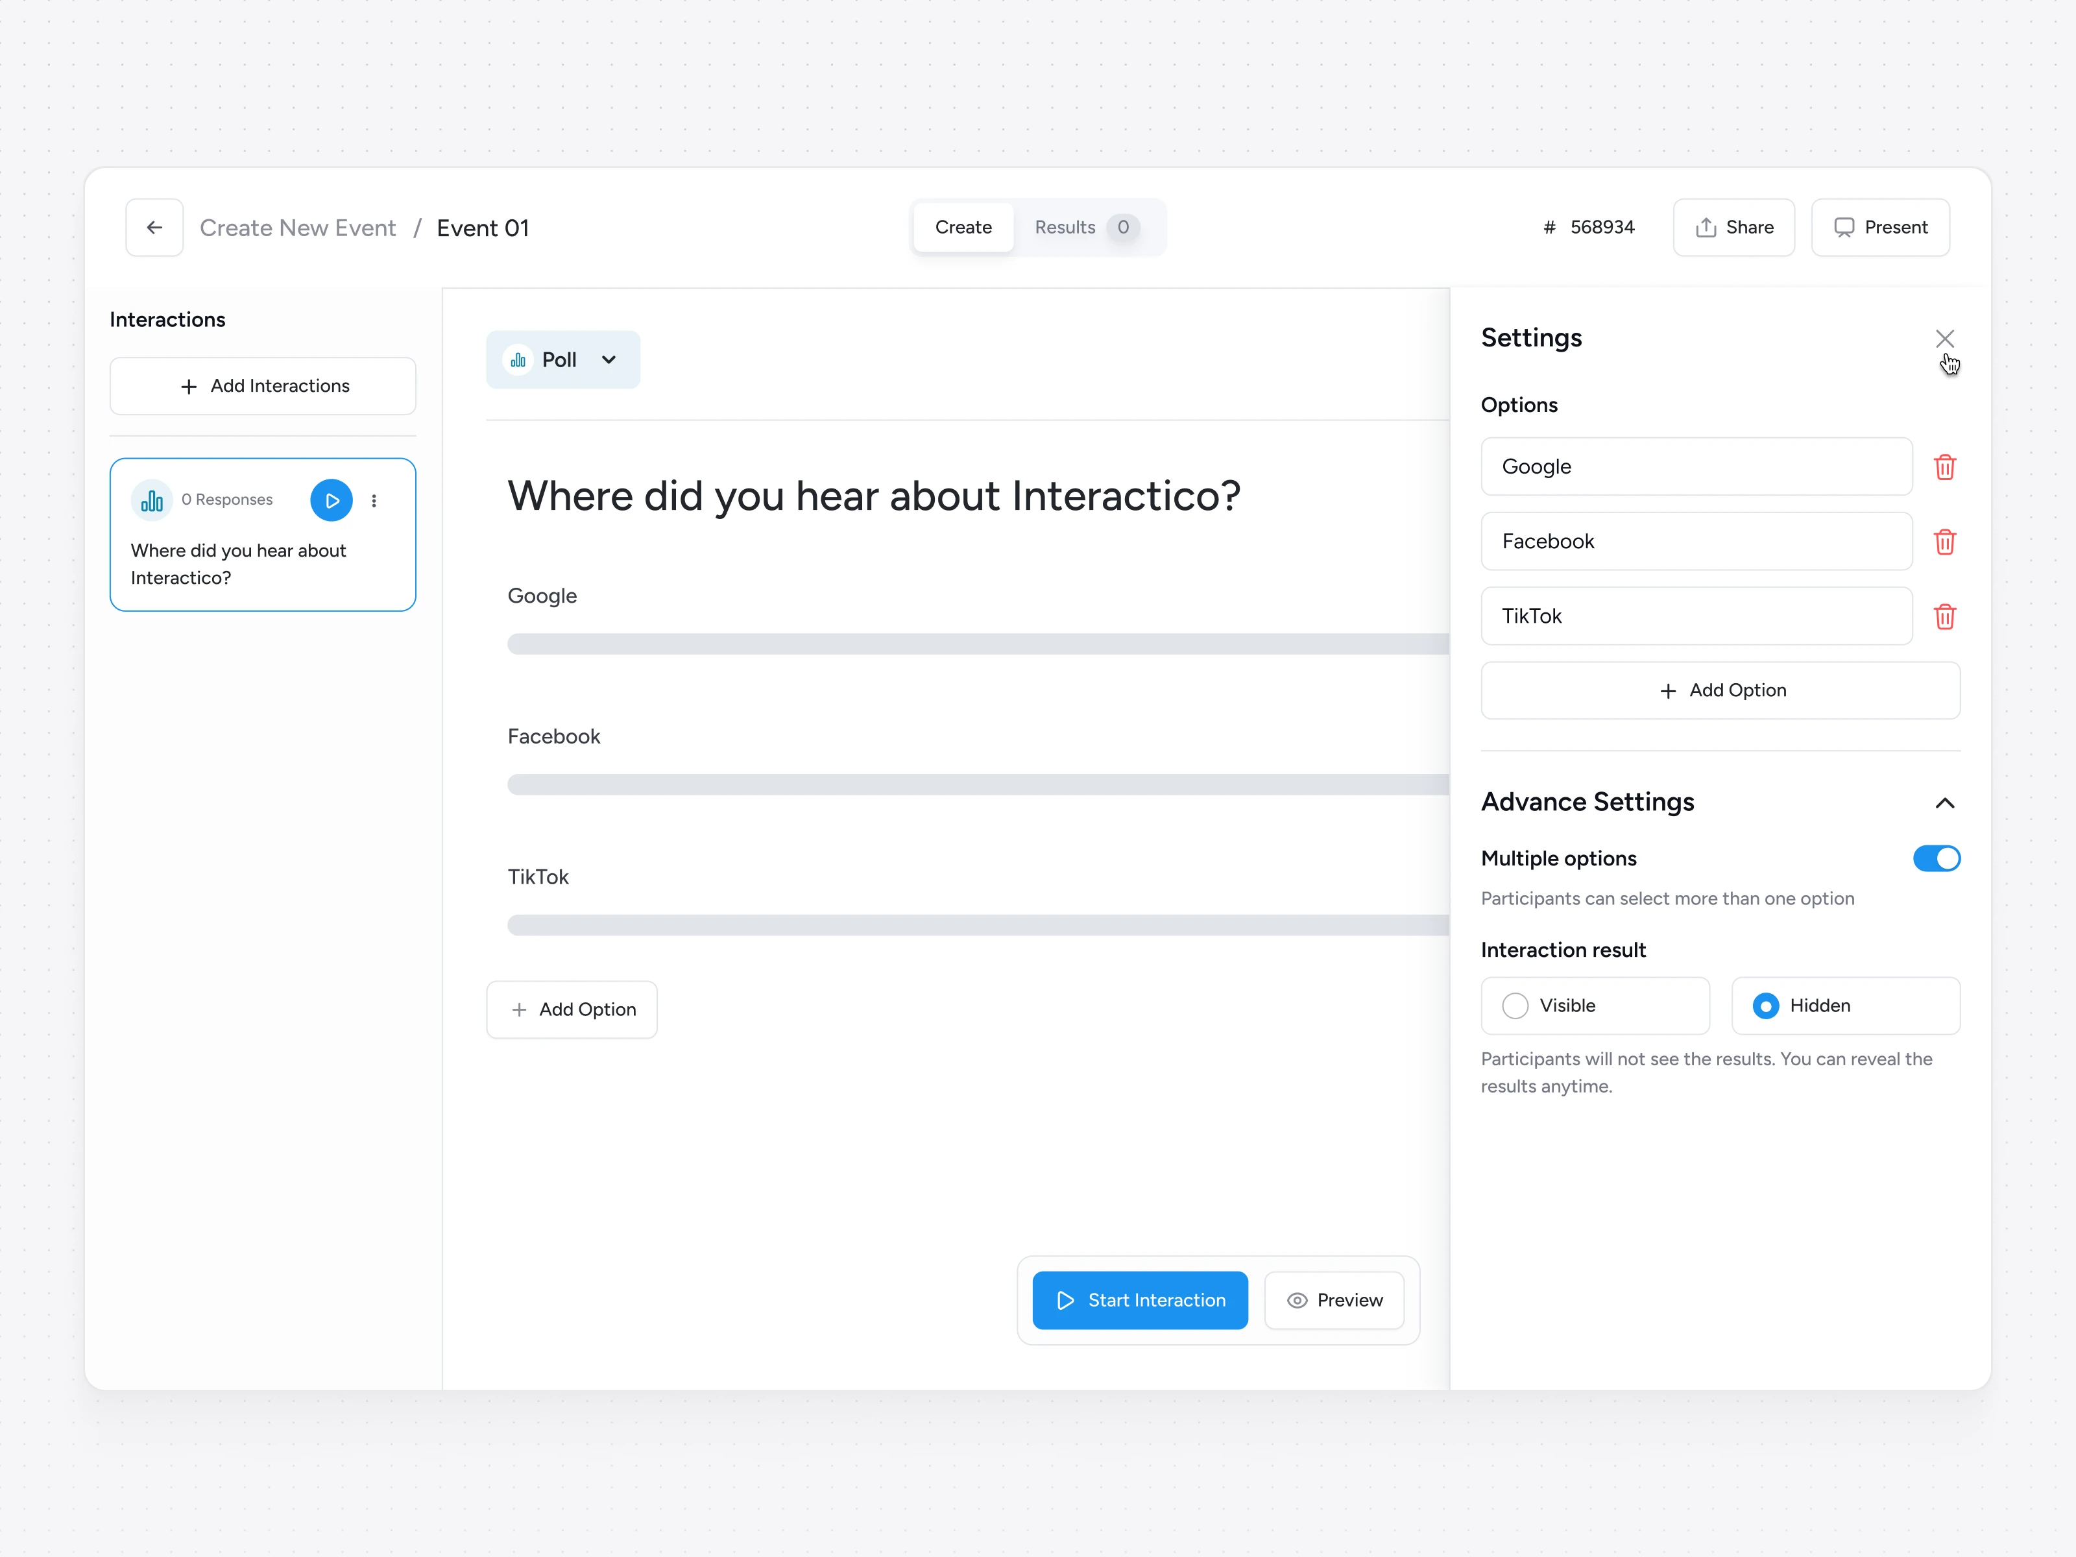The width and height of the screenshot is (2076, 1557).
Task: Select the Create tab
Action: coord(963,227)
